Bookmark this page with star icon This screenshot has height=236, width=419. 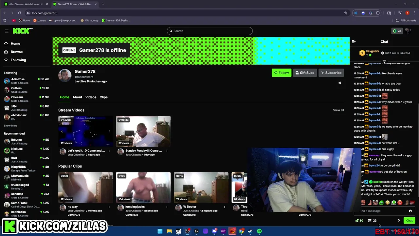(x=345, y=13)
